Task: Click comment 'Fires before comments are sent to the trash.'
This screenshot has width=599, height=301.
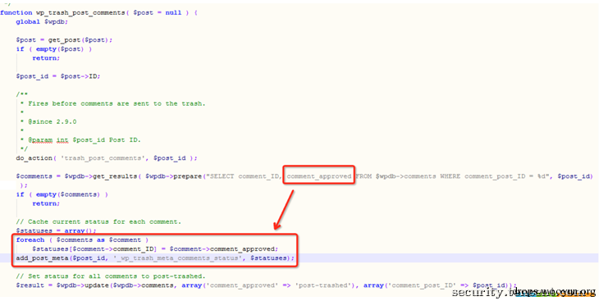Action: tap(117, 103)
